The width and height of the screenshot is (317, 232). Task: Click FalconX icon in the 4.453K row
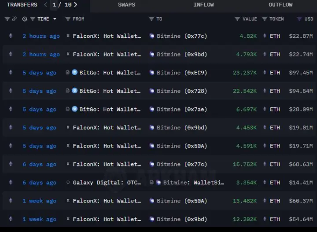click(x=68, y=127)
